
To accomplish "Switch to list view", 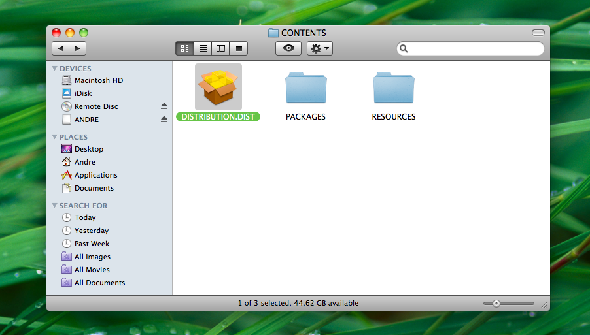I will [x=203, y=48].
